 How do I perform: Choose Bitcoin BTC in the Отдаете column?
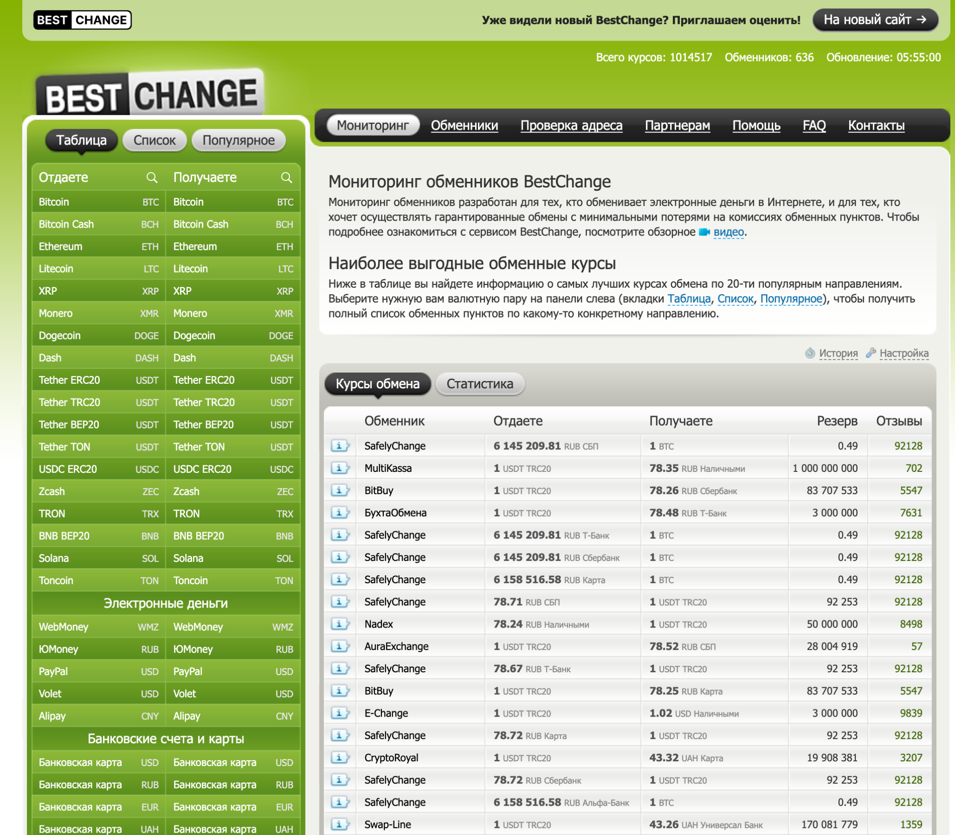point(99,202)
